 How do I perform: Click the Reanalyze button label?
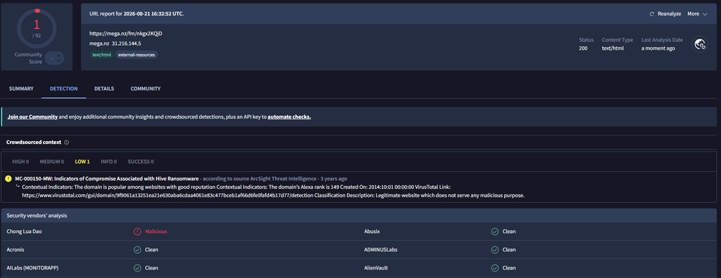(670, 14)
